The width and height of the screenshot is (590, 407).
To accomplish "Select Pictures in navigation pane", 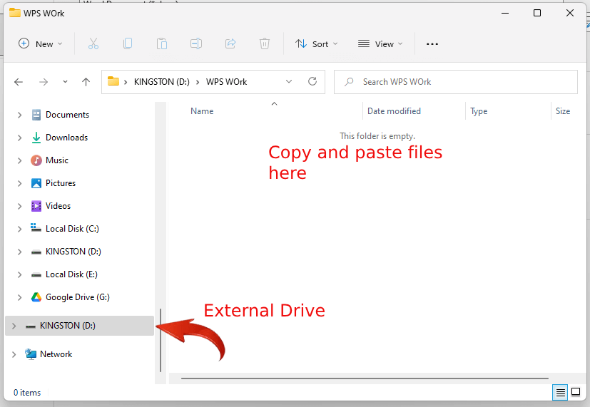I will [x=61, y=183].
